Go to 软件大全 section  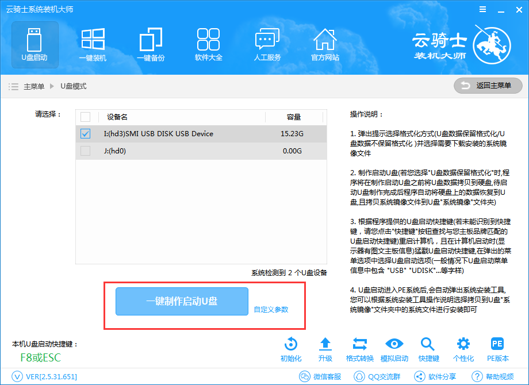click(x=209, y=45)
